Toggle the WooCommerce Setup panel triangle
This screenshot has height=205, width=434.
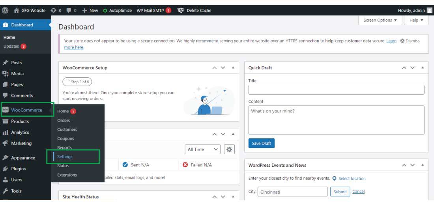pos(233,68)
